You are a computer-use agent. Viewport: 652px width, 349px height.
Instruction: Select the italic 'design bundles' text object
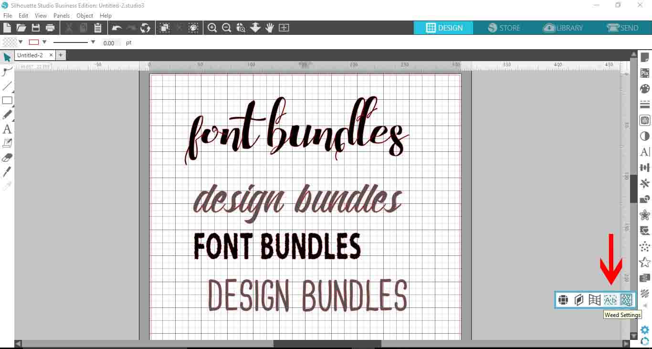297,203
